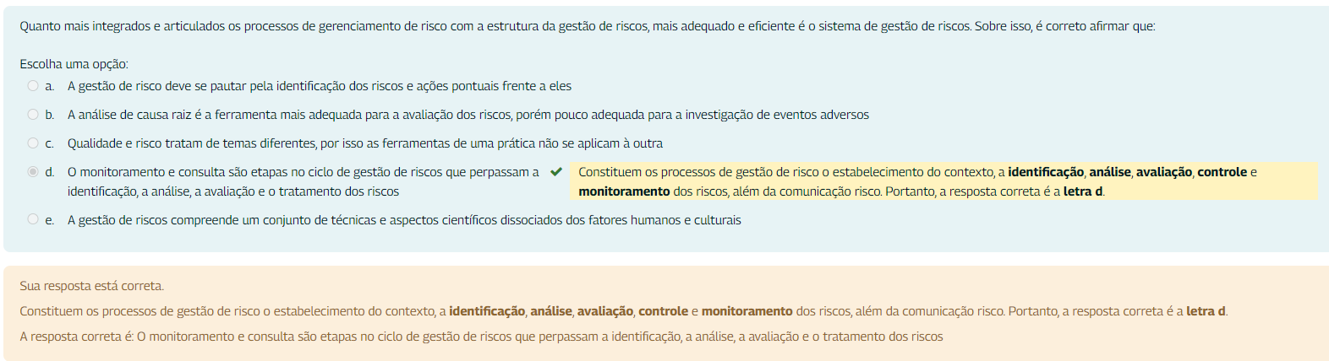
Task: Click the yellow feedback box beside option d
Action: tap(944, 181)
